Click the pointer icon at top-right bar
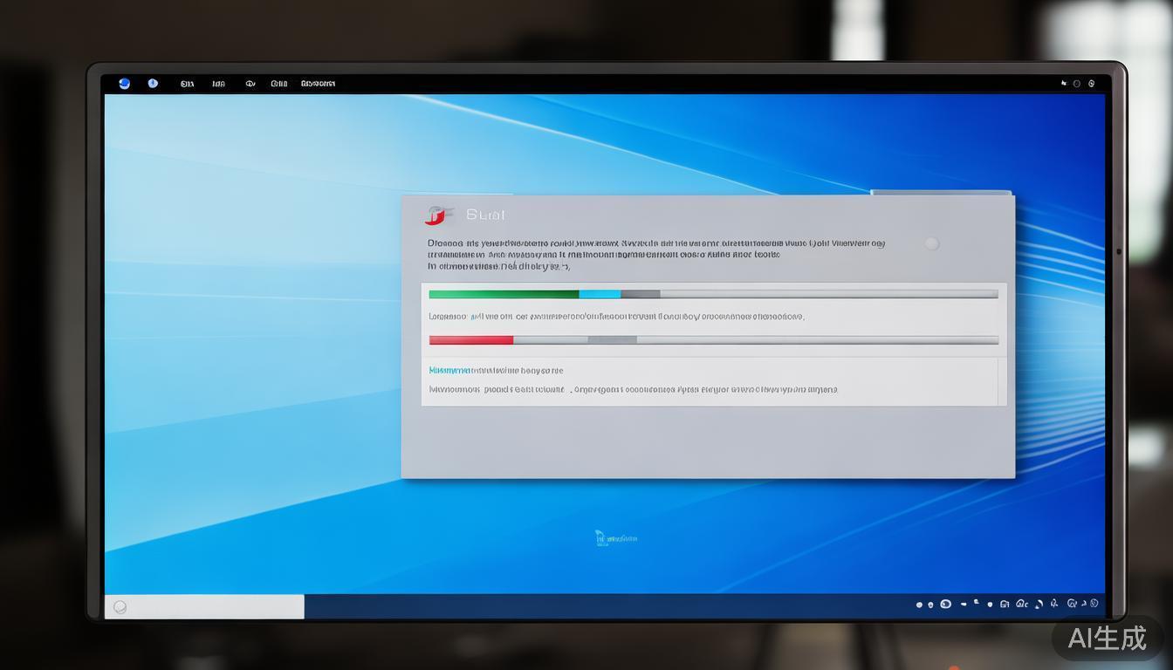Screen dimensions: 1173x670 pos(1064,84)
